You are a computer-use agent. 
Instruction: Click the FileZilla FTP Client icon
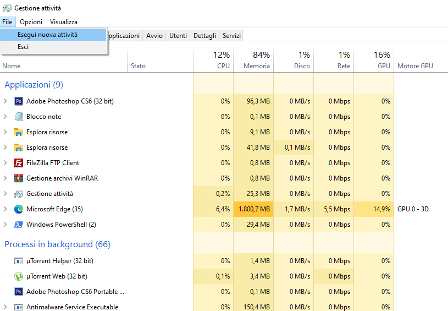point(19,163)
